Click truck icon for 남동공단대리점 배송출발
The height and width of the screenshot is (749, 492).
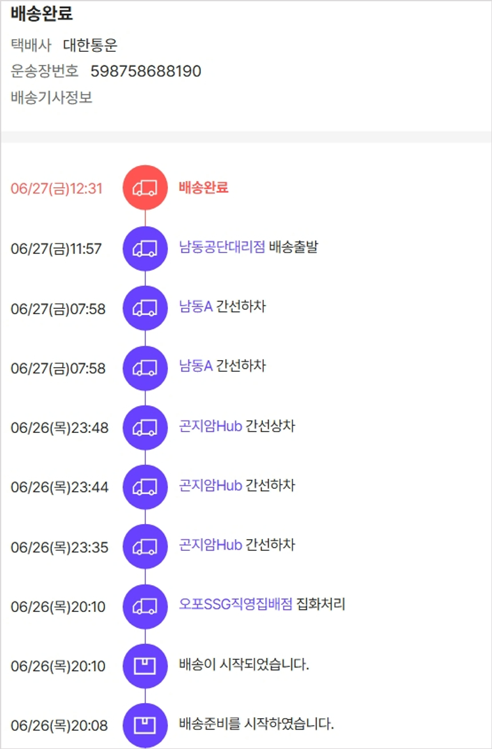tap(145, 249)
